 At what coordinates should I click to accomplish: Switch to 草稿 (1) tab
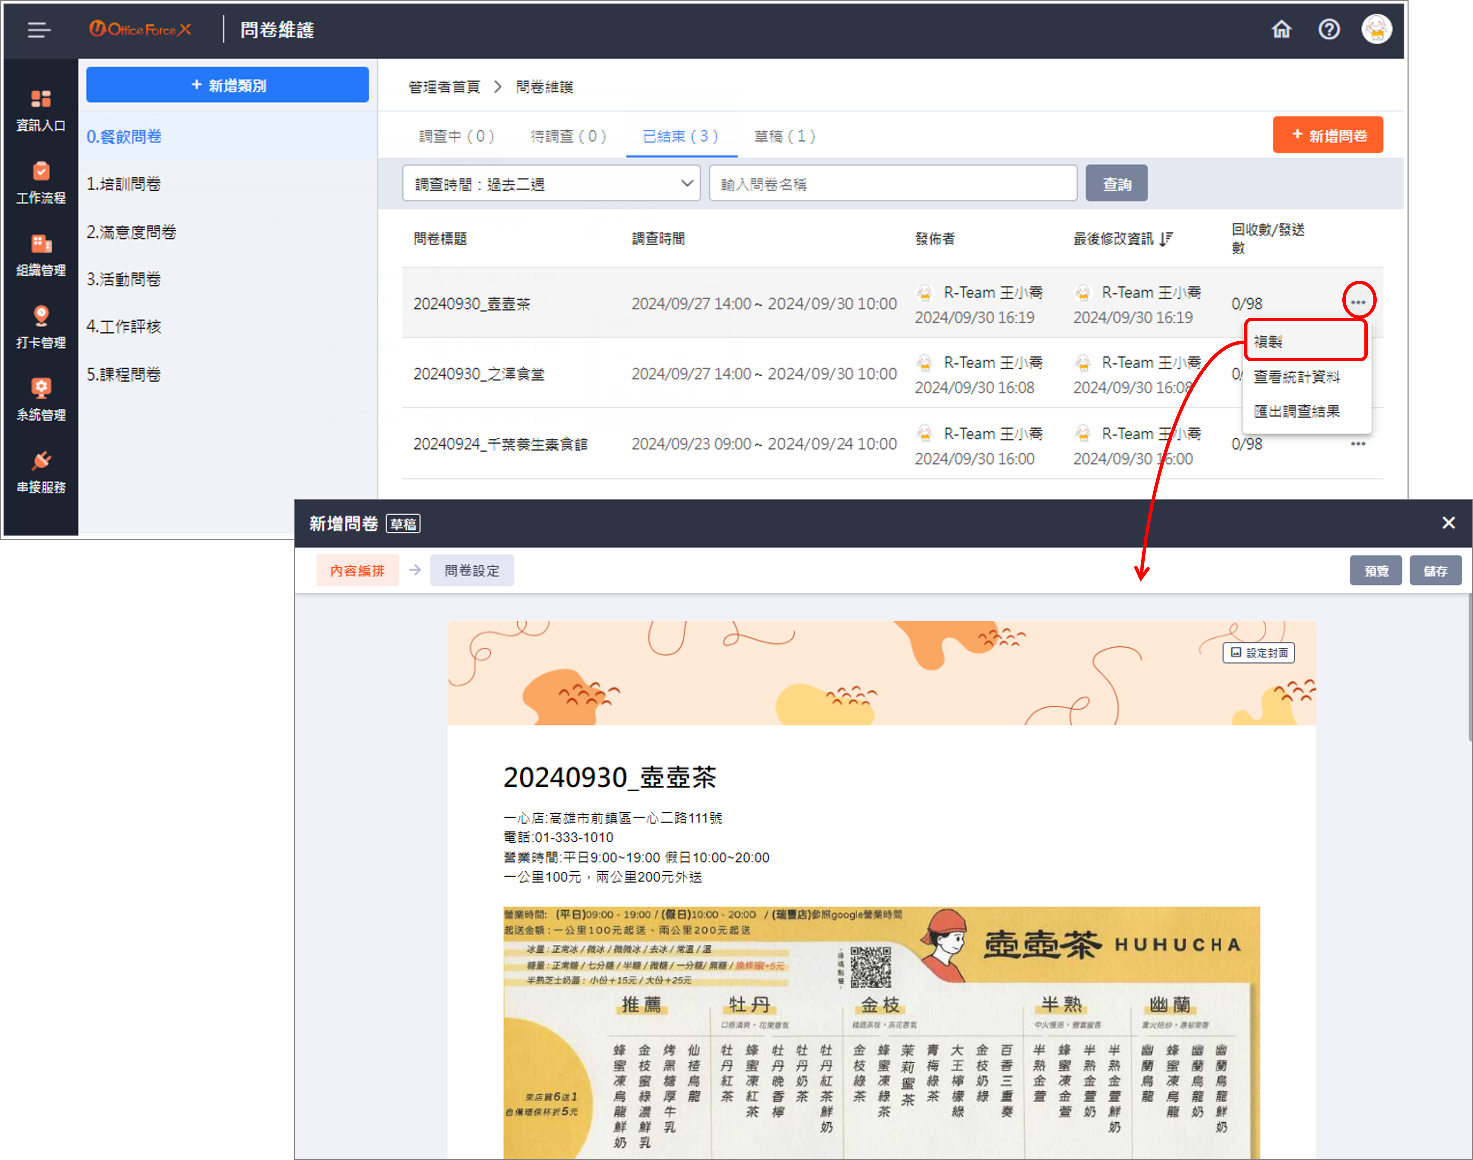pyautogui.click(x=784, y=136)
